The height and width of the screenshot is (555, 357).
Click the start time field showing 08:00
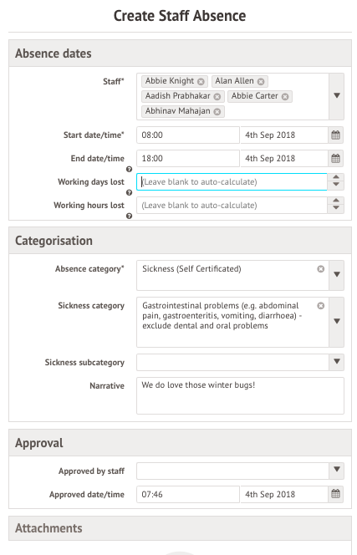coord(188,135)
